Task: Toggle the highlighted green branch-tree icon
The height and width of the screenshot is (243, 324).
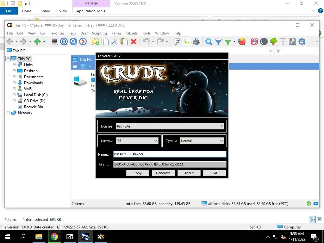Action: click(x=187, y=41)
